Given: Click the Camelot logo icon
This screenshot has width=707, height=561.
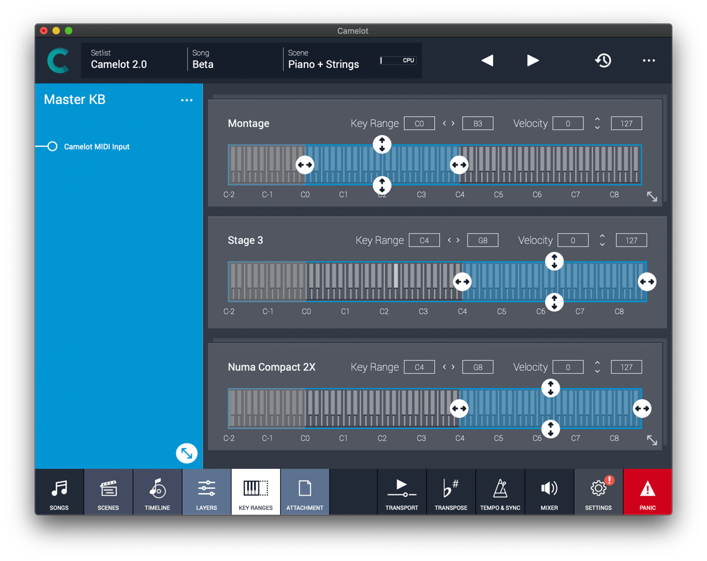Looking at the screenshot, I should [x=59, y=60].
